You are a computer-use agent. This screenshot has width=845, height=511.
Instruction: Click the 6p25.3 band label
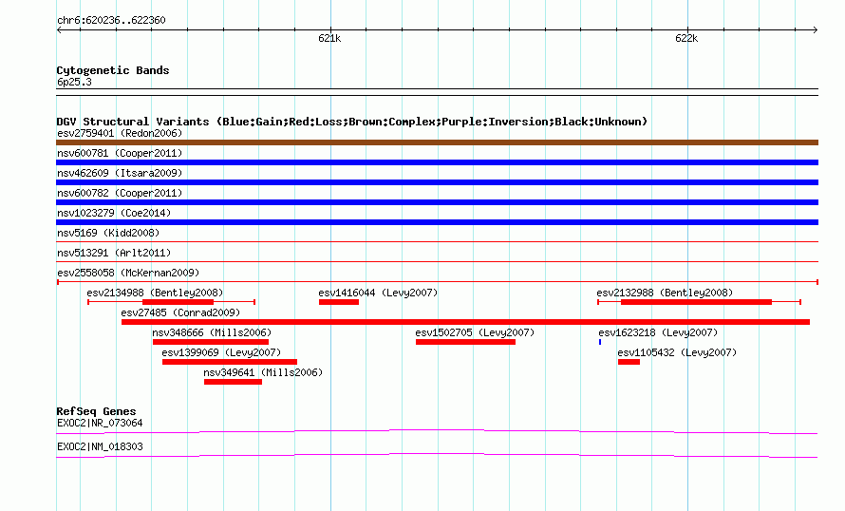coord(74,82)
